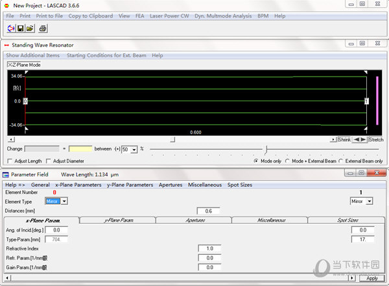Viewport: 389px width, 286px height.
Task: Open the Dyn. Multimode Analysis menu
Action: [223, 16]
